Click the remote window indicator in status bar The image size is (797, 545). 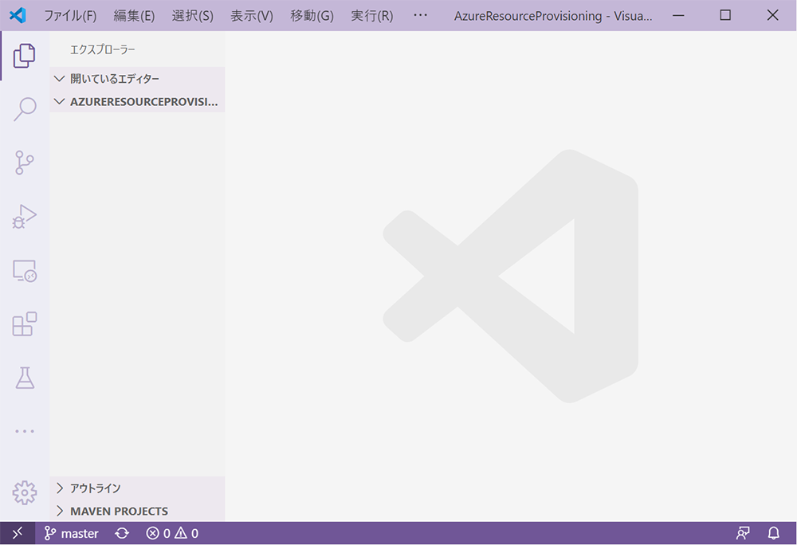coord(18,533)
